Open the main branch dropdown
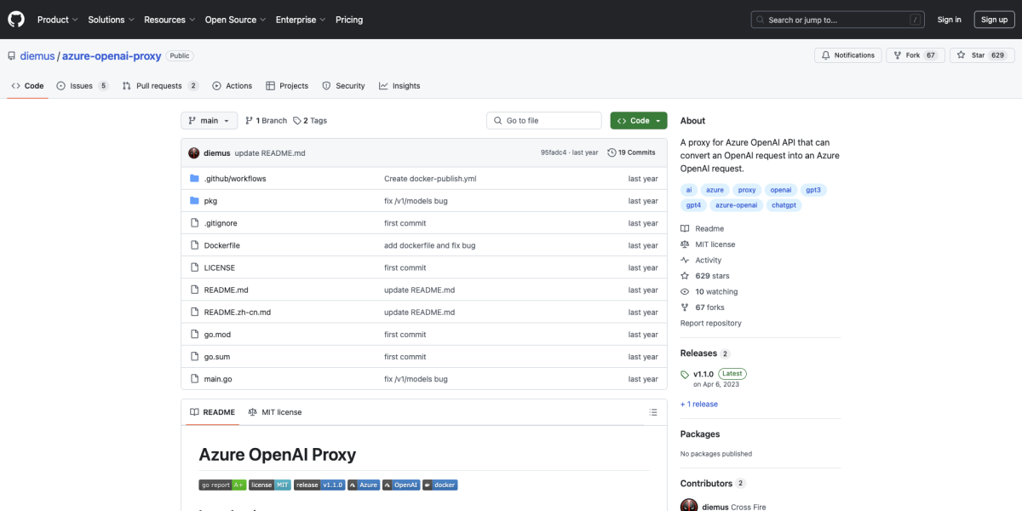 coord(209,121)
